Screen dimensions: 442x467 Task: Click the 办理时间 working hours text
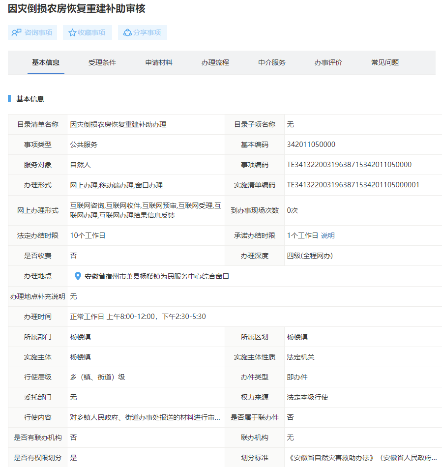pyautogui.click(x=138, y=317)
